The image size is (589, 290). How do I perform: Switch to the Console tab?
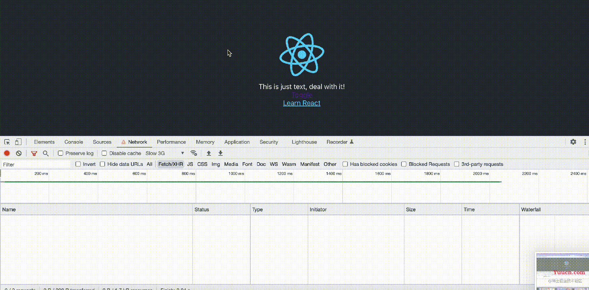click(x=74, y=142)
